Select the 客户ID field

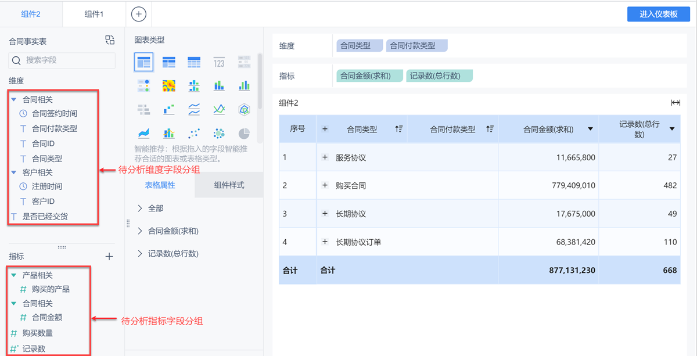pos(43,202)
